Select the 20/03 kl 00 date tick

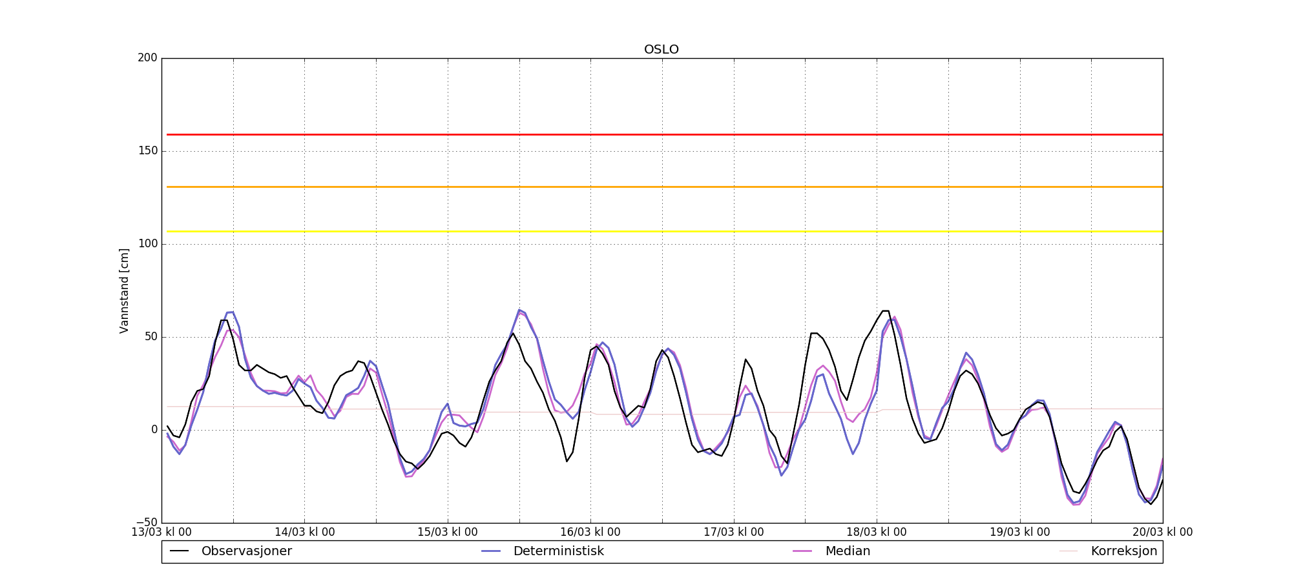1162,533
